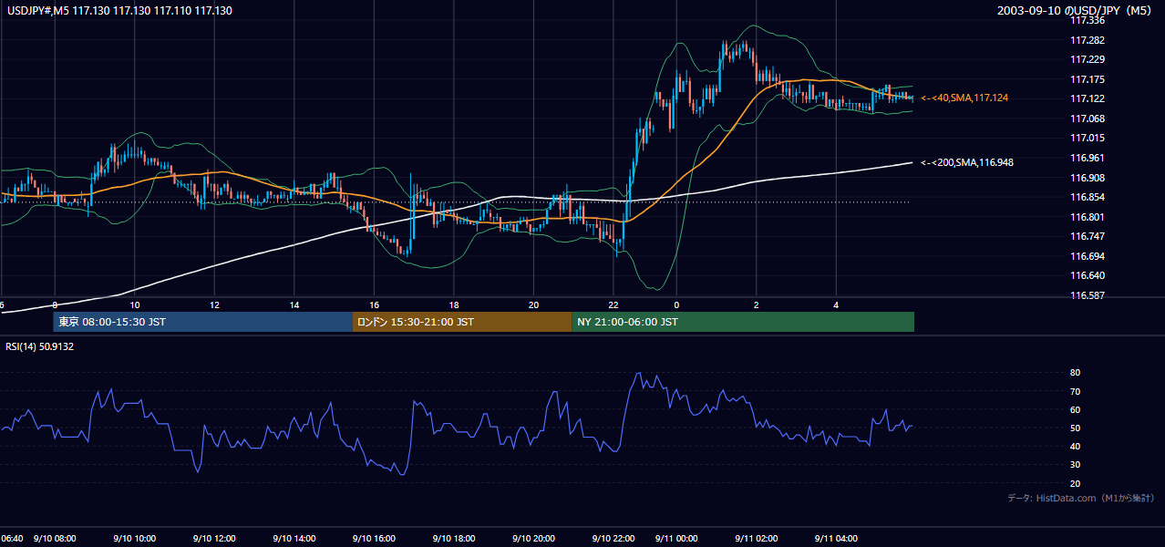Click the 9/11 00:00 time axis label

tap(676, 539)
